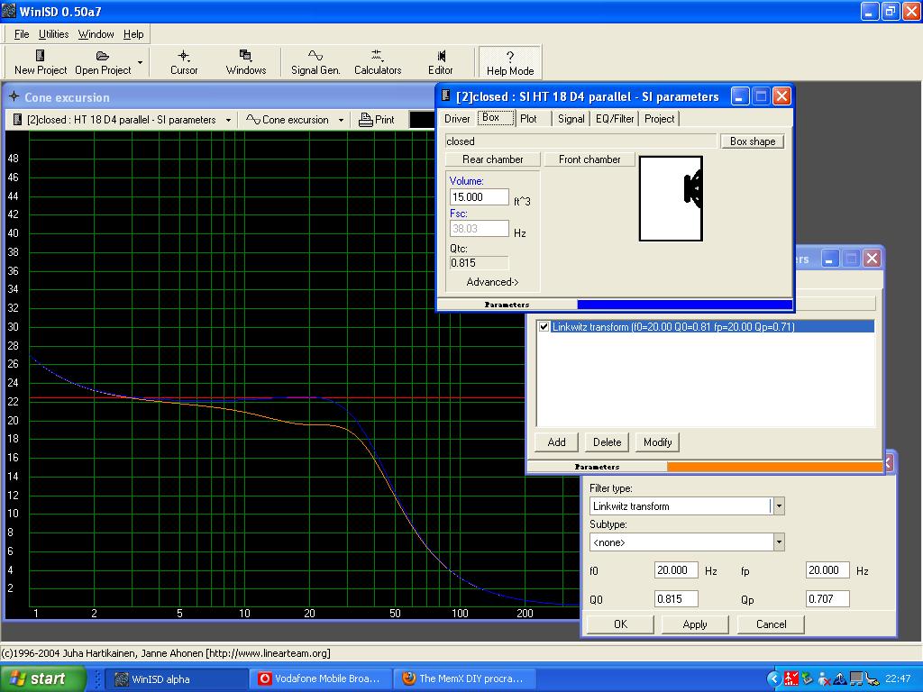The image size is (923, 692).
Task: Expand hidden system tray icons arrow
Action: click(x=773, y=679)
